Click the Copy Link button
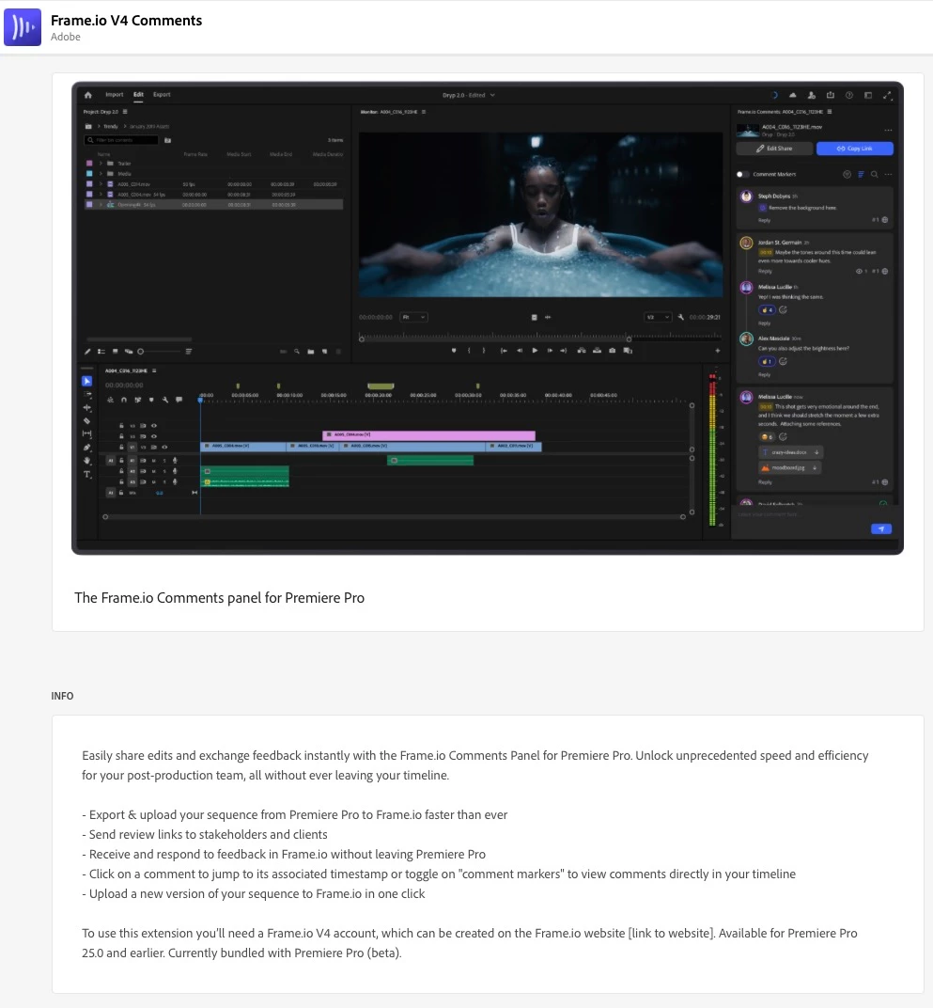The height and width of the screenshot is (1008, 933). pyautogui.click(x=855, y=149)
